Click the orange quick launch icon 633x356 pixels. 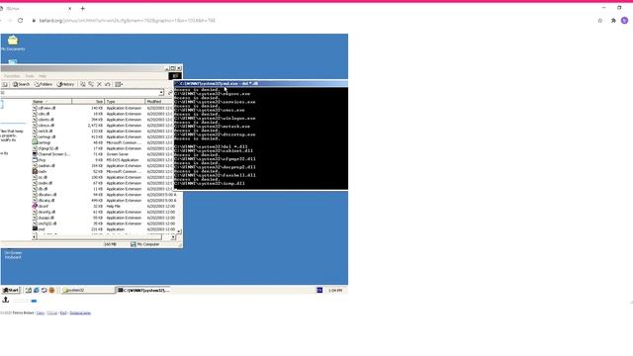coord(51,290)
